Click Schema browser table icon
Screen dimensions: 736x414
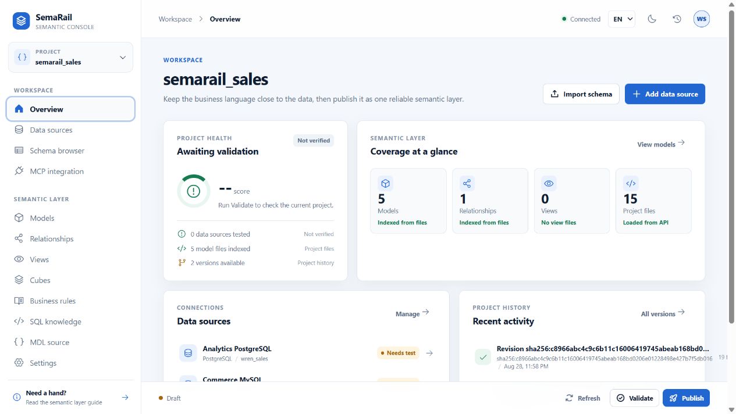click(19, 151)
